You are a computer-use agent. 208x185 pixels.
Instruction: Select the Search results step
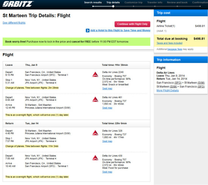(x=93, y=3)
